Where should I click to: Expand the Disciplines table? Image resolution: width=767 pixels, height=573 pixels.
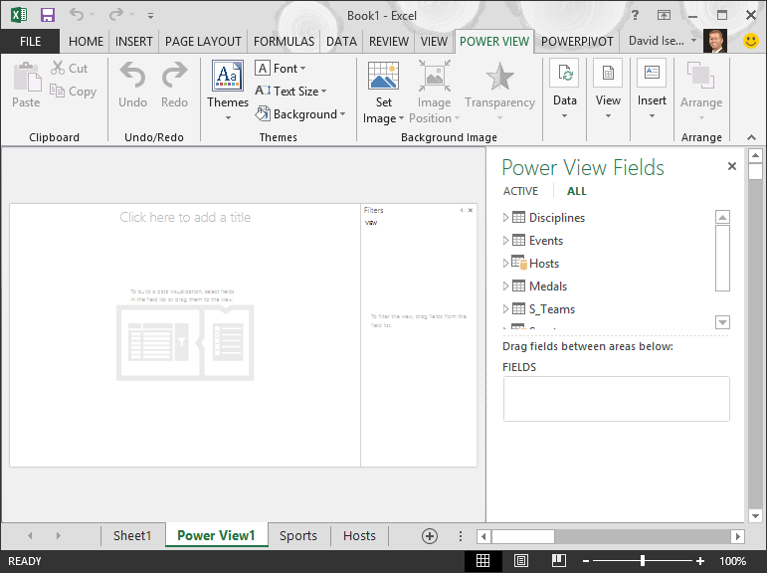(505, 217)
